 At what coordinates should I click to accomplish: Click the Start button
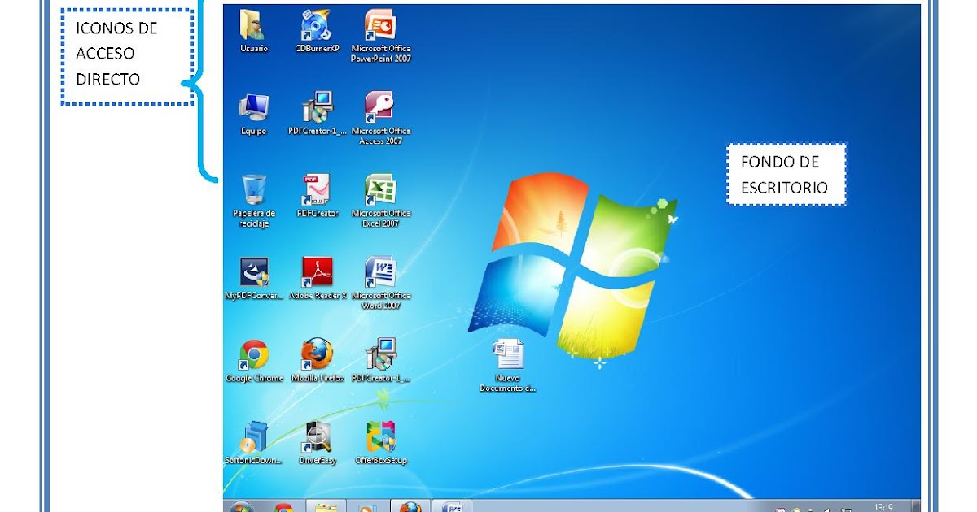click(240, 507)
